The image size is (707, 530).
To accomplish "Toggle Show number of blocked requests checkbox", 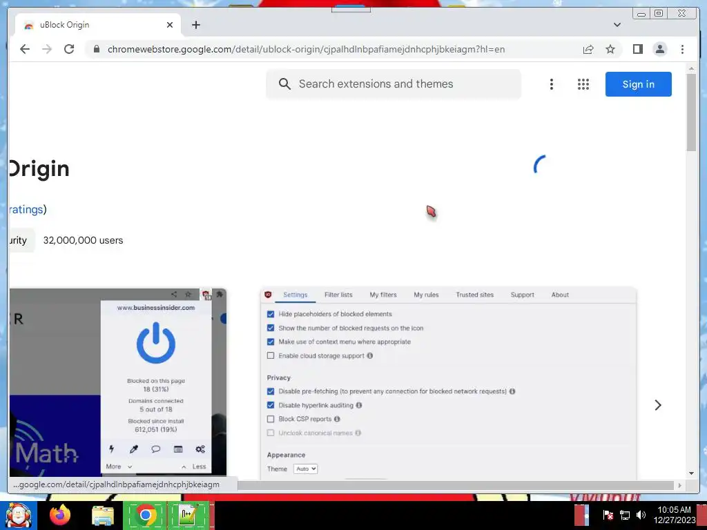I will (x=271, y=328).
